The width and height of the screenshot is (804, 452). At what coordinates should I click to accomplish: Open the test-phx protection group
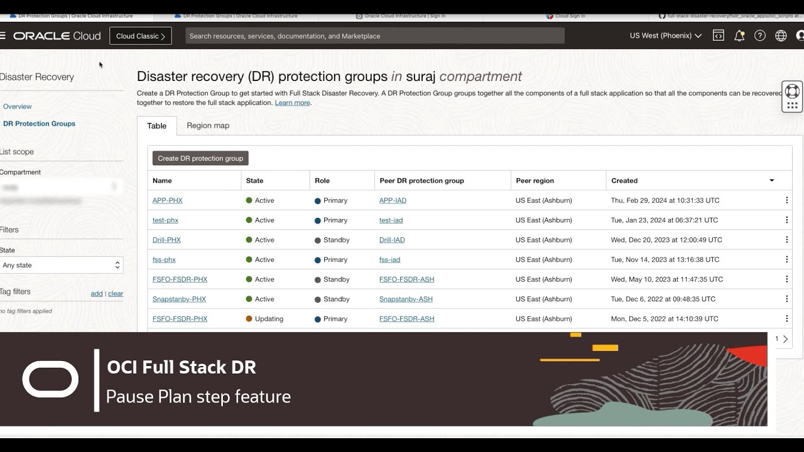(165, 220)
